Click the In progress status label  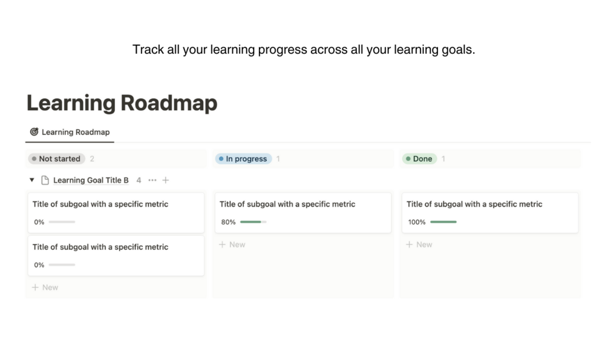pos(243,159)
